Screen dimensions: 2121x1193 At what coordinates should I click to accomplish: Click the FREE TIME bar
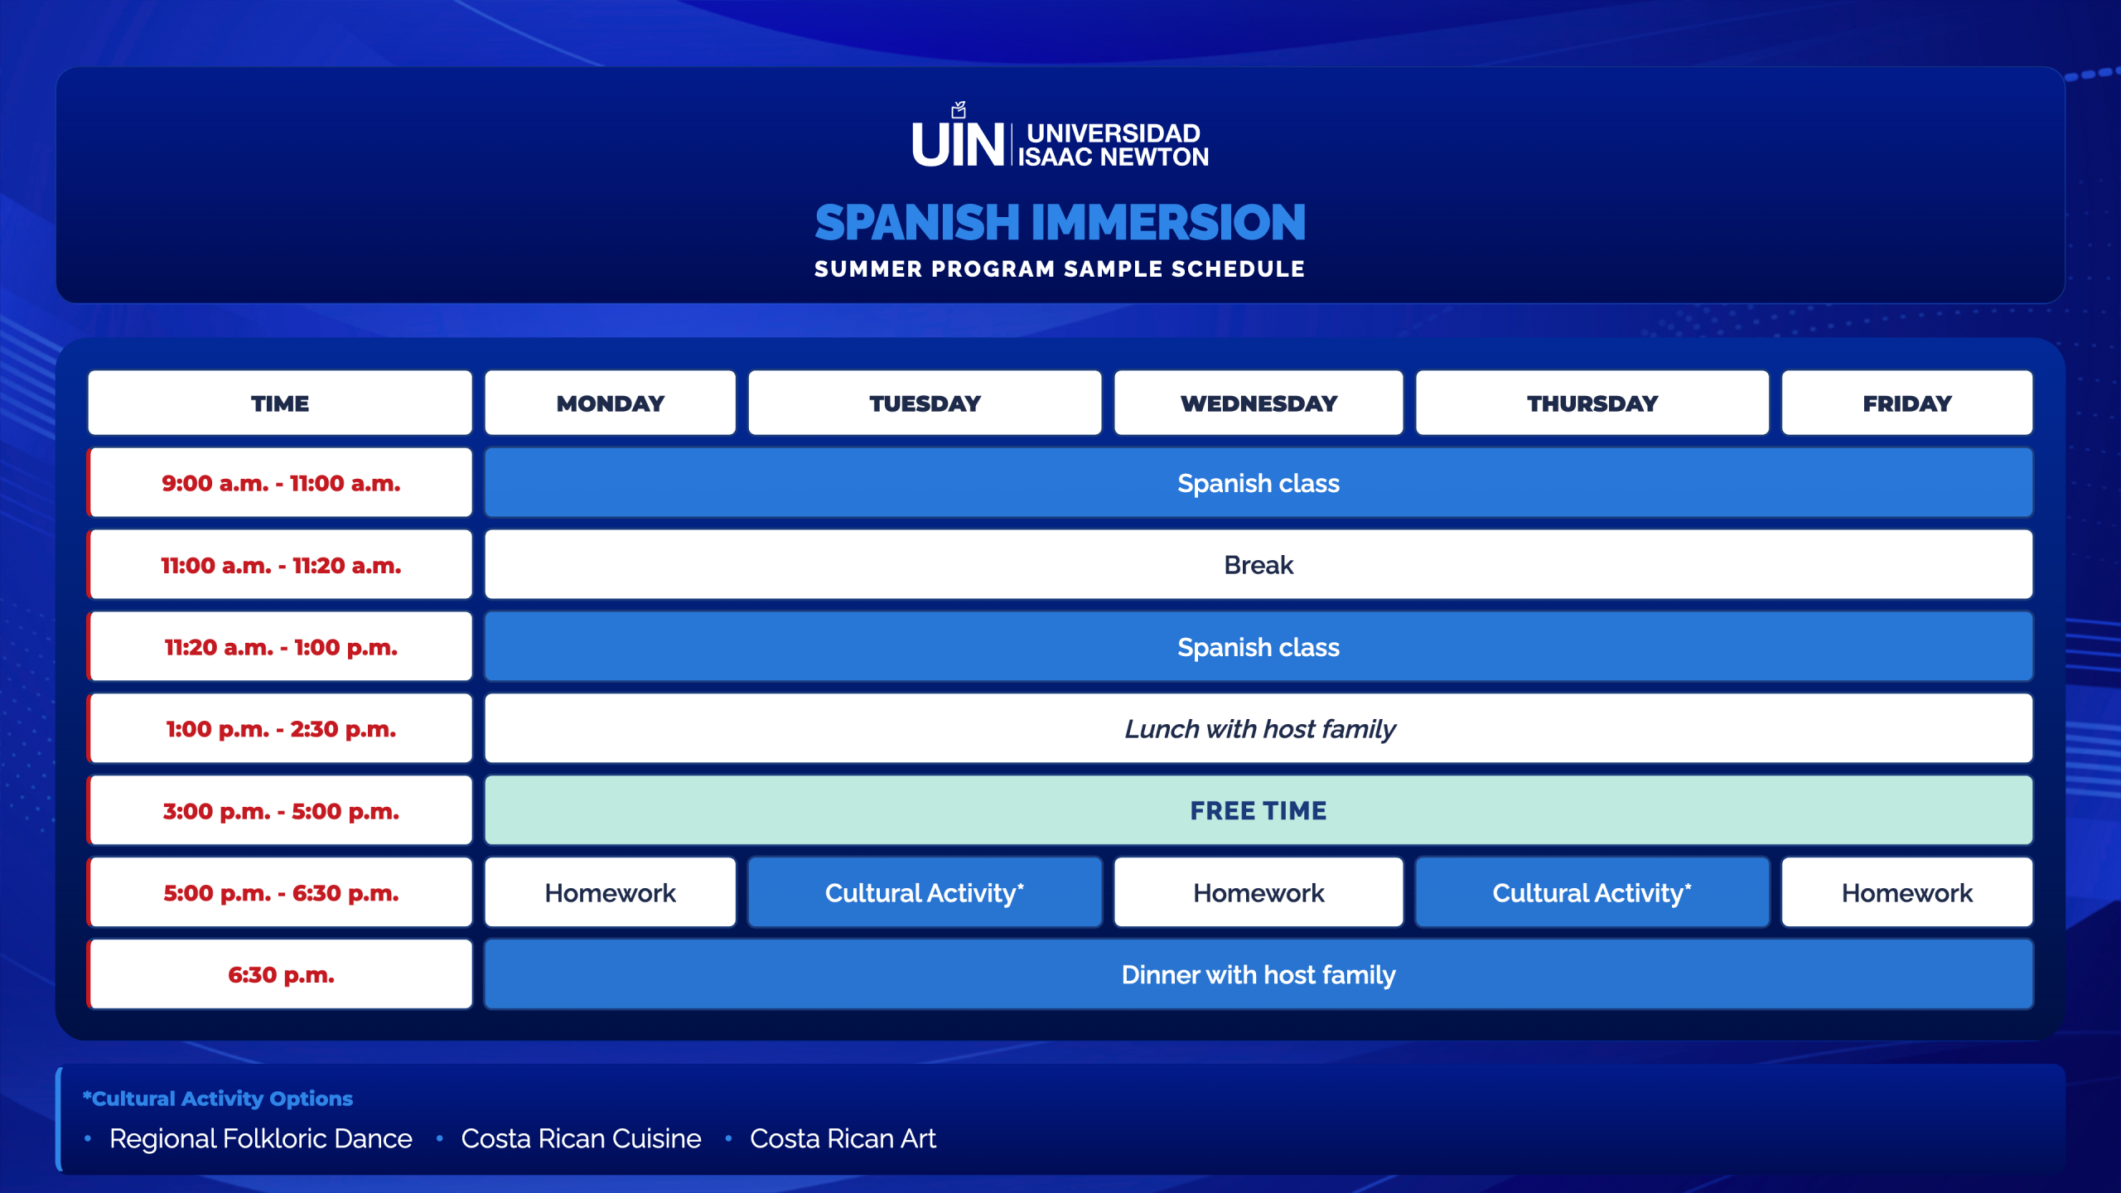click(x=1259, y=811)
